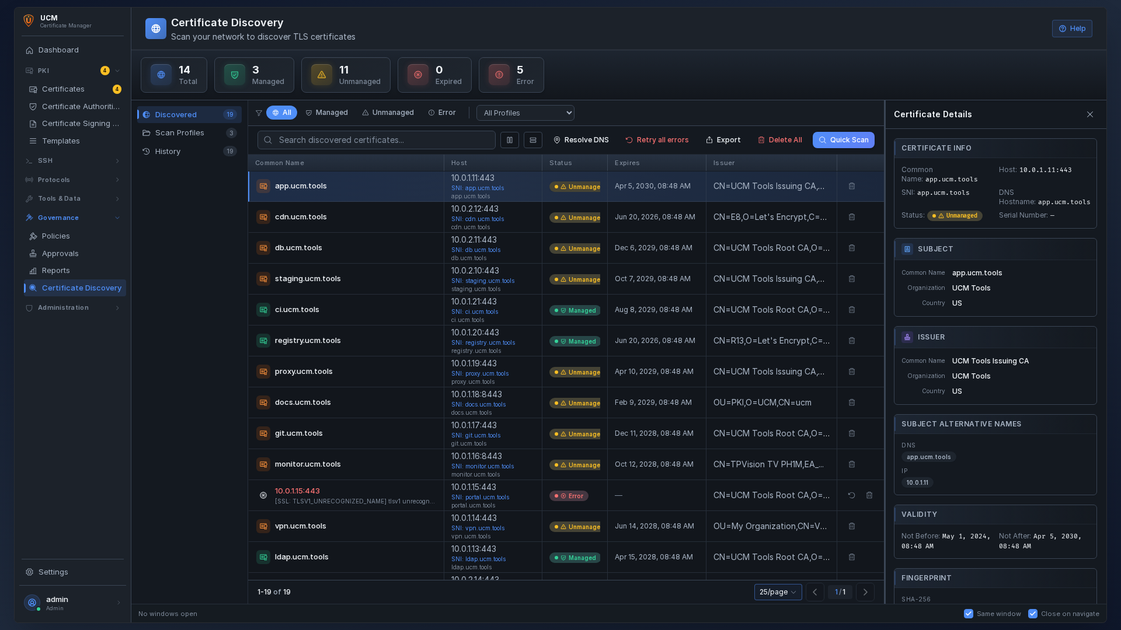1121x630 pixels.
Task: Open Approvals under Governance
Action: point(75,254)
